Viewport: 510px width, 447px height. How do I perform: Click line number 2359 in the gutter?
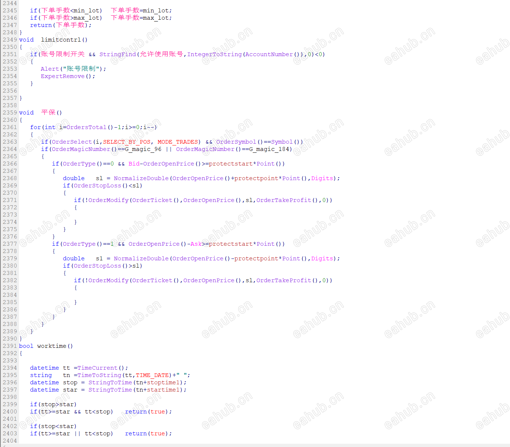tap(10, 113)
